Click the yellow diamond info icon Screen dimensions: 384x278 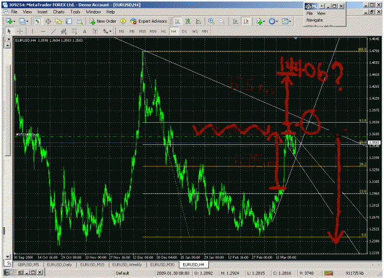pyautogui.click(x=123, y=21)
